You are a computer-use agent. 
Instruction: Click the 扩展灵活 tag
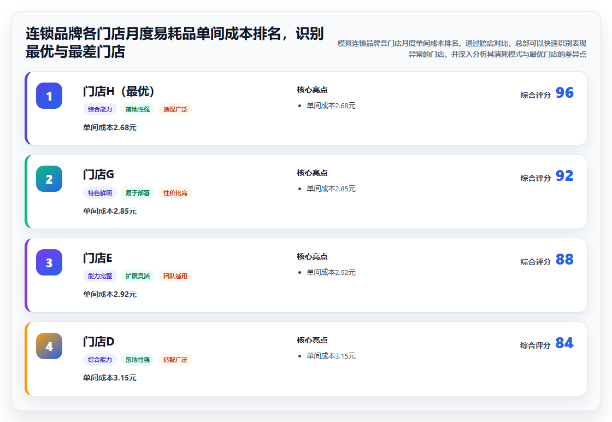pyautogui.click(x=138, y=276)
